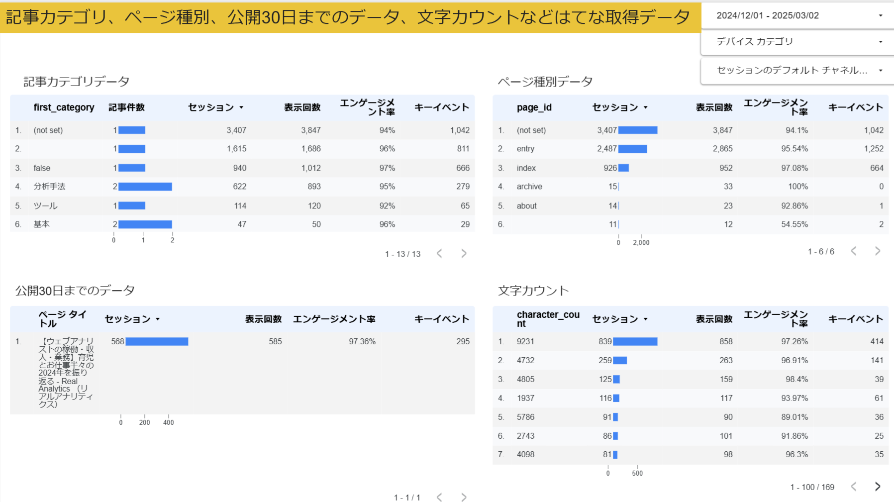Go to previous page in 記事カテゴリデータ table
The width and height of the screenshot is (894, 502).
point(439,254)
